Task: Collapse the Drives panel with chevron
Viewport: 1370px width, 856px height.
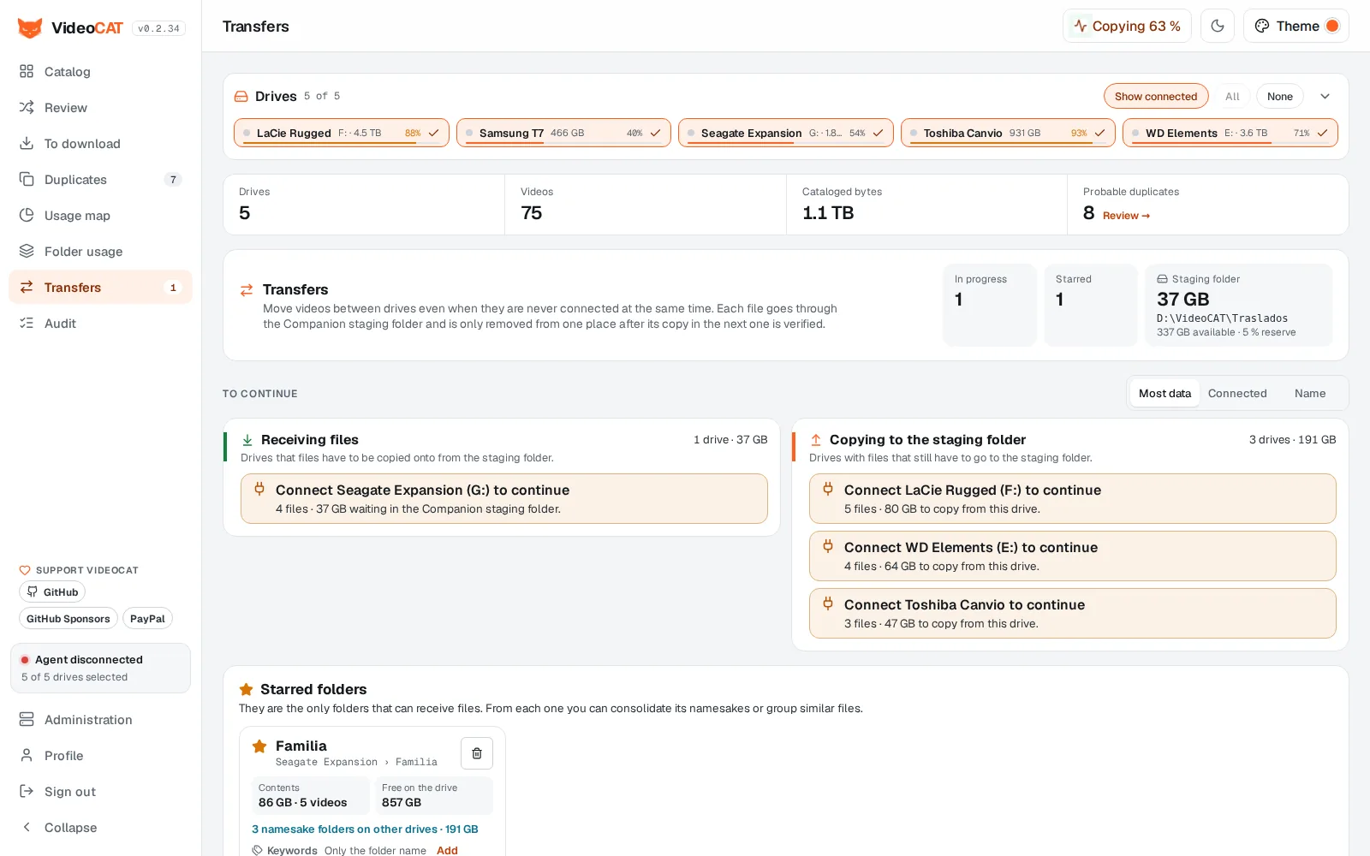Action: click(x=1325, y=96)
